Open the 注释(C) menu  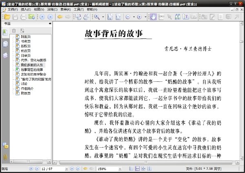(52, 9)
